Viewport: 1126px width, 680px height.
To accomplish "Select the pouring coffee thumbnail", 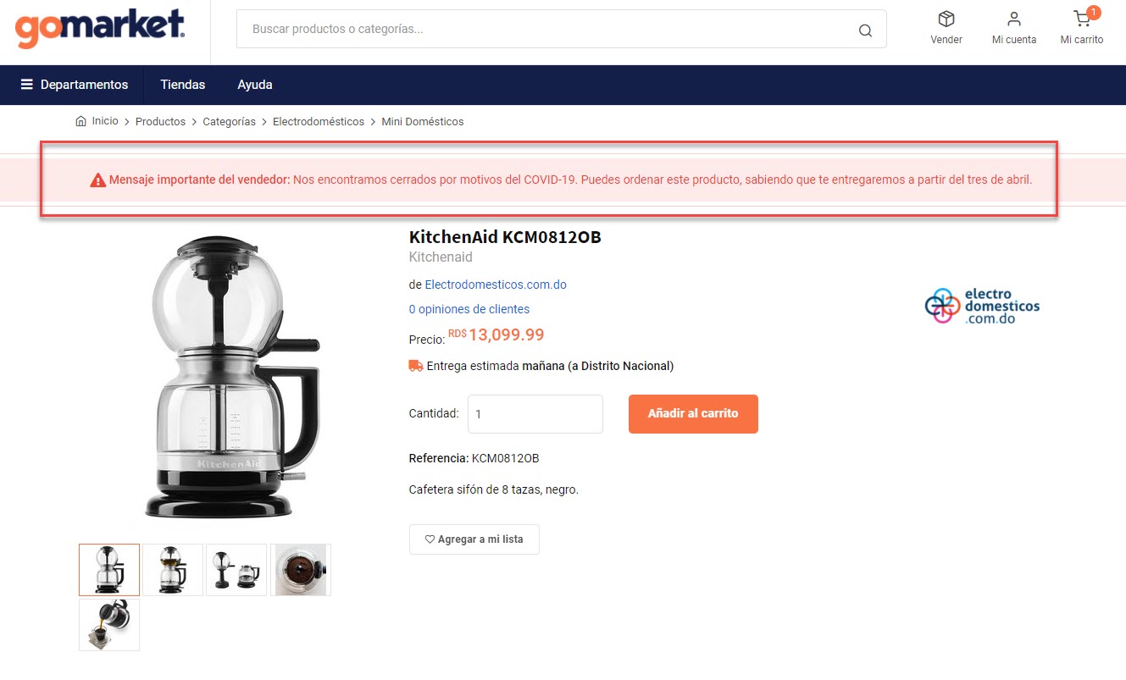I will (109, 625).
